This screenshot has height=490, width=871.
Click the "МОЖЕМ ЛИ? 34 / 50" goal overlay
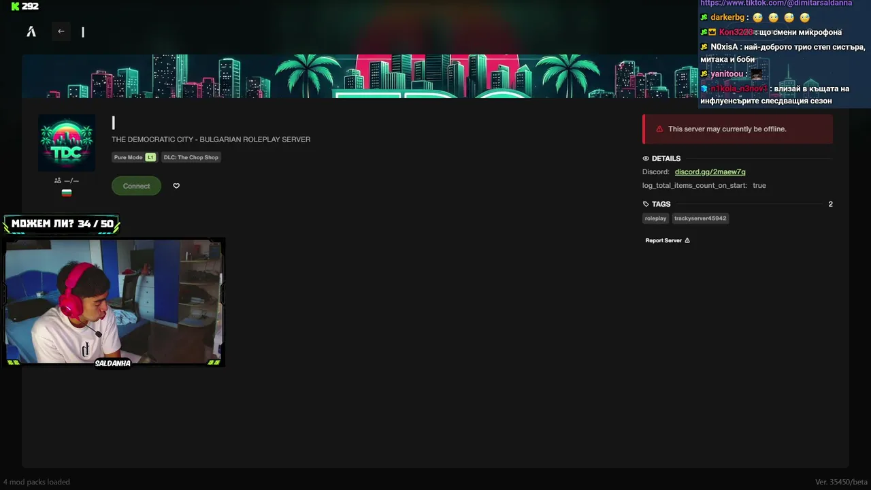tap(62, 224)
